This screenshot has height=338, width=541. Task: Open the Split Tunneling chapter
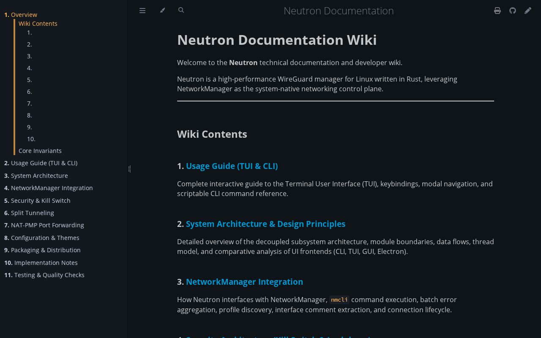(x=29, y=213)
